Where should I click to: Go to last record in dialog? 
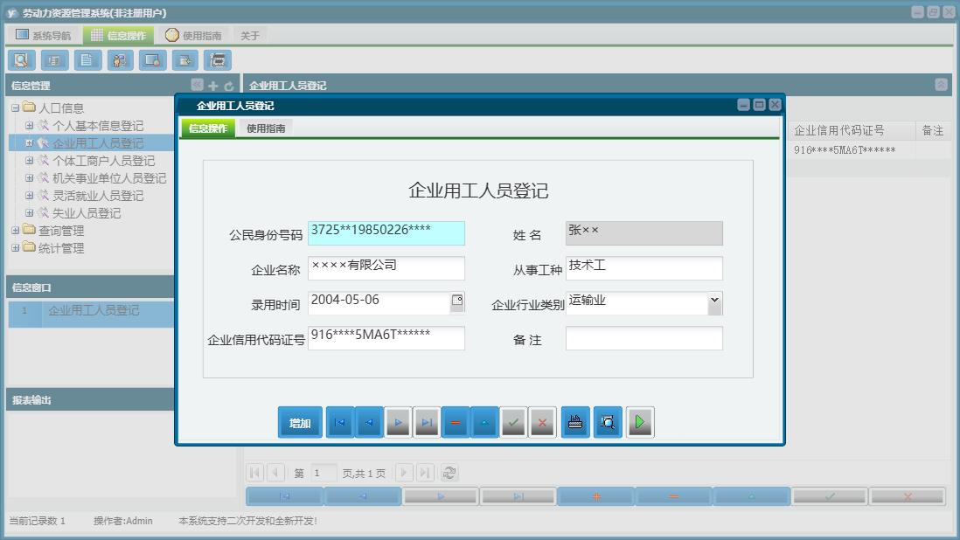pos(427,422)
